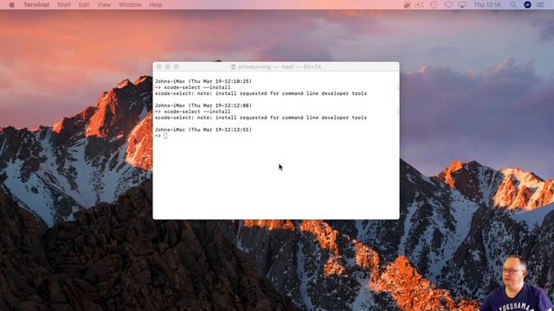Click the Evernote menu bar icon

point(407,5)
